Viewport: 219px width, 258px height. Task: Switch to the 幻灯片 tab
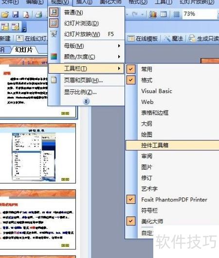[x=24, y=50]
